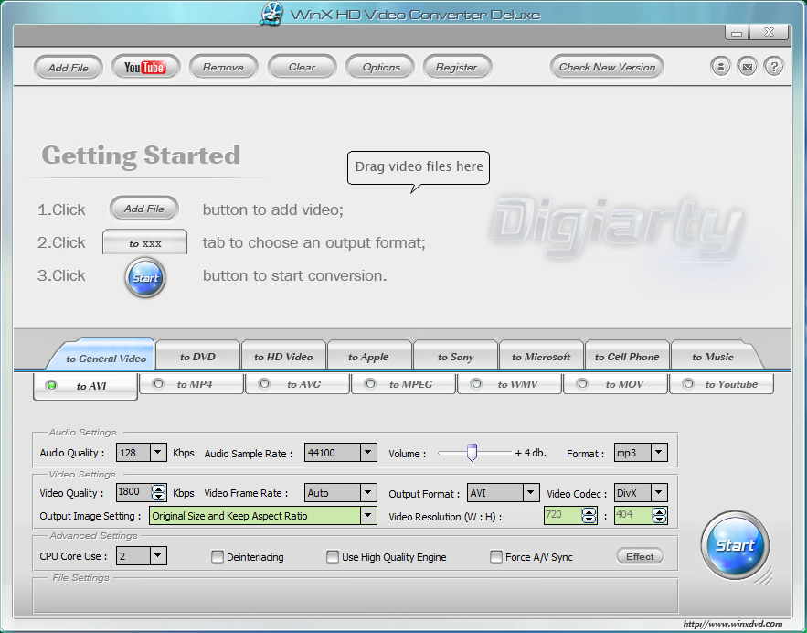
Task: Click the Add File button in Getting Started
Action: (144, 209)
